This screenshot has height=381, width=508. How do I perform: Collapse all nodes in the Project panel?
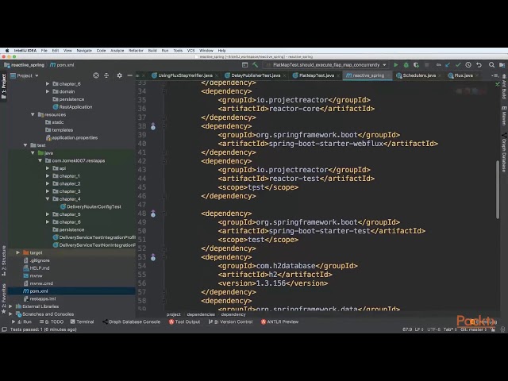(106, 75)
